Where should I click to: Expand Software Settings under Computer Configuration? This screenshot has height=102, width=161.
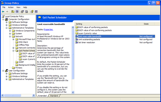tap(7, 22)
